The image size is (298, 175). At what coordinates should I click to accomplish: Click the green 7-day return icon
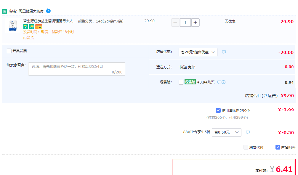click(26, 27)
